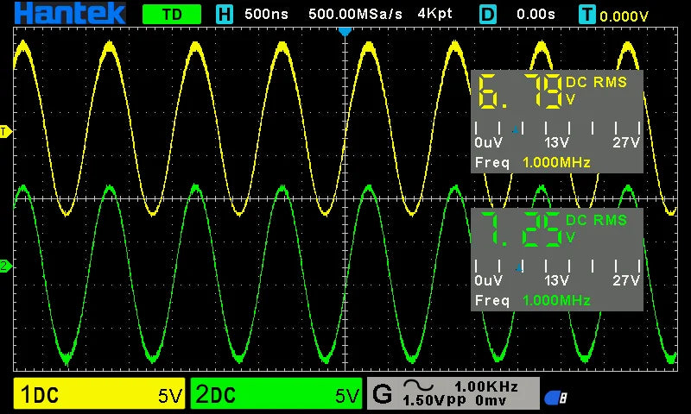The width and height of the screenshot is (691, 414).
Task: Open the 4Kpt memory depth setting
Action: click(x=434, y=14)
